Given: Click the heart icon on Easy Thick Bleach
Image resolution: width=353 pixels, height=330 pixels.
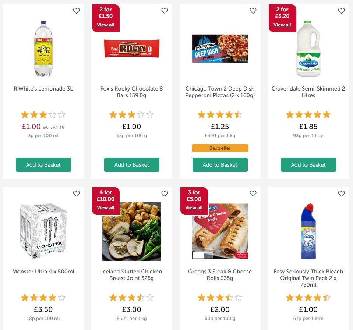Looking at the screenshot, I should point(341,193).
